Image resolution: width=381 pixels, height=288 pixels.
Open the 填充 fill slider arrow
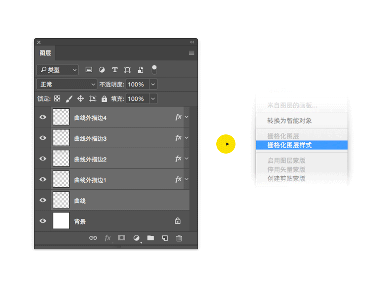153,99
